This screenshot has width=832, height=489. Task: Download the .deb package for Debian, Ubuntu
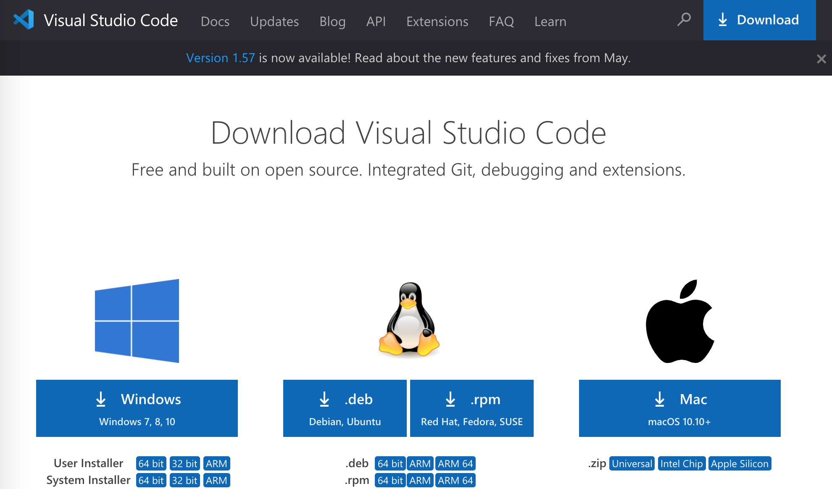click(x=345, y=408)
